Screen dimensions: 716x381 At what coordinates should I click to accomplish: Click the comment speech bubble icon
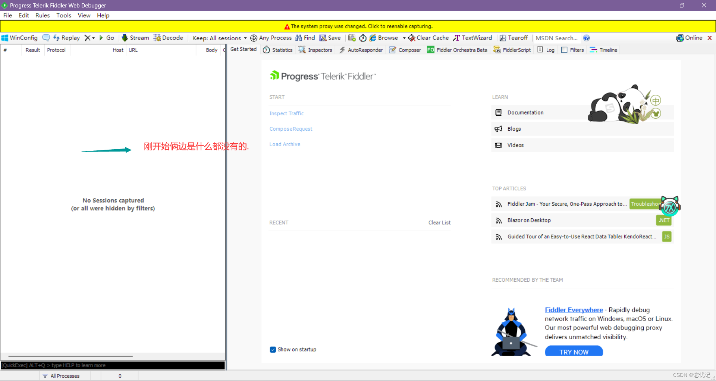tap(46, 38)
